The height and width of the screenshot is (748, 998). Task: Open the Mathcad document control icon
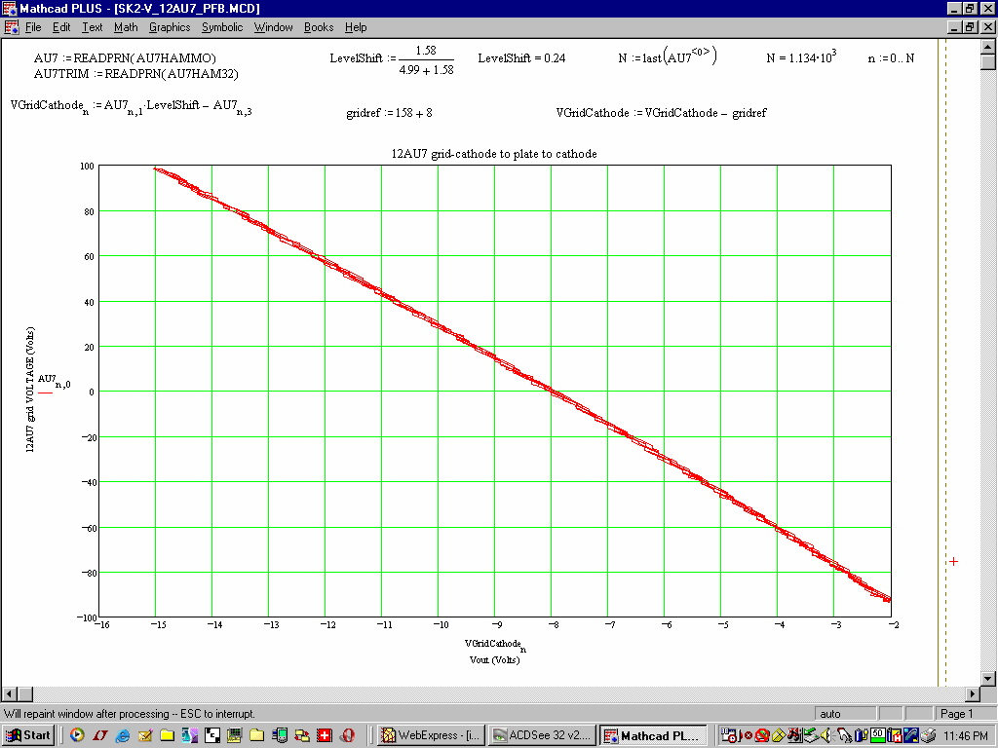tap(11, 27)
